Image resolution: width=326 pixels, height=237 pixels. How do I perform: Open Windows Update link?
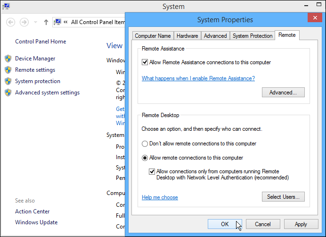point(36,222)
